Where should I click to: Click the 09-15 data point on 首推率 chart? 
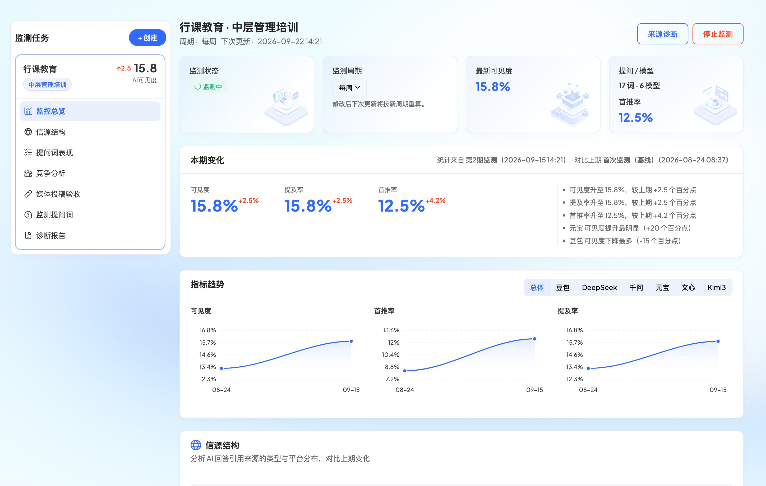click(x=534, y=339)
